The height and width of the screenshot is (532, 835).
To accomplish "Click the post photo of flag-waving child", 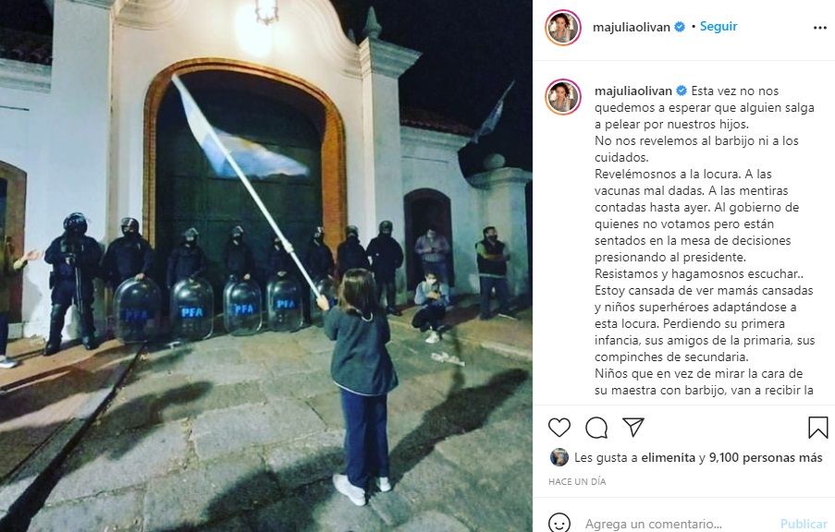I will [x=266, y=266].
